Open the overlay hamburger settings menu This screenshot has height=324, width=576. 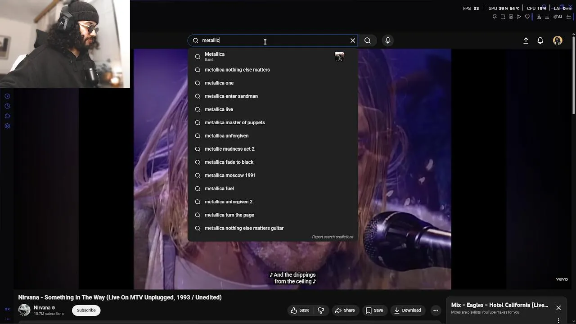tap(568, 17)
